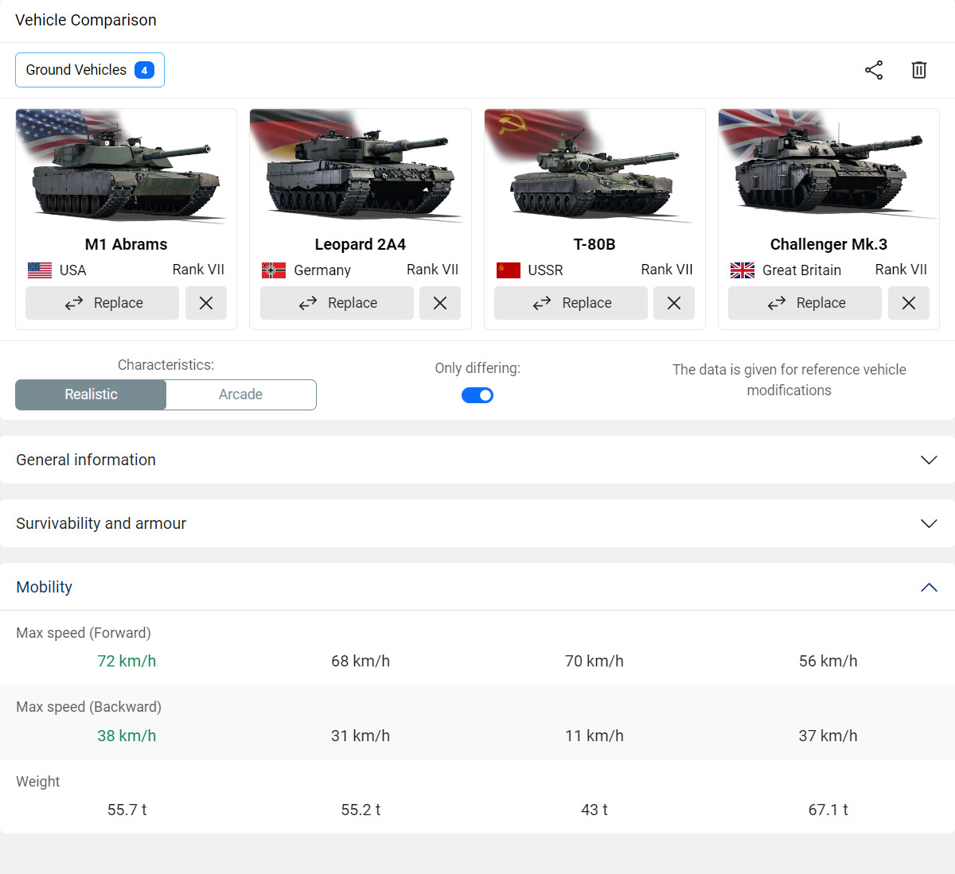Replace the Challenger Mk.3 vehicle
955x874 pixels.
pyautogui.click(x=805, y=303)
